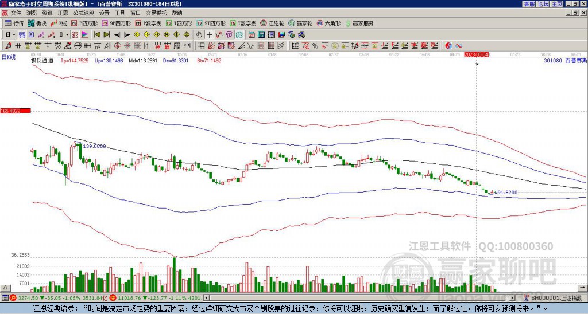Open the 江恩轮 Gann wheel

[272, 23]
